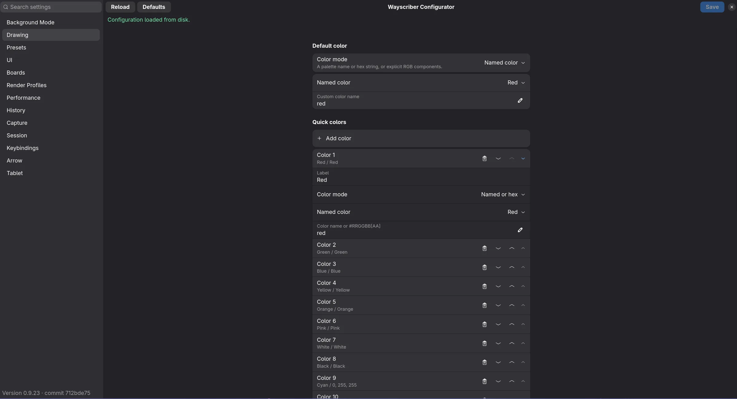Save the configuration
The width and height of the screenshot is (737, 399).
tap(712, 7)
